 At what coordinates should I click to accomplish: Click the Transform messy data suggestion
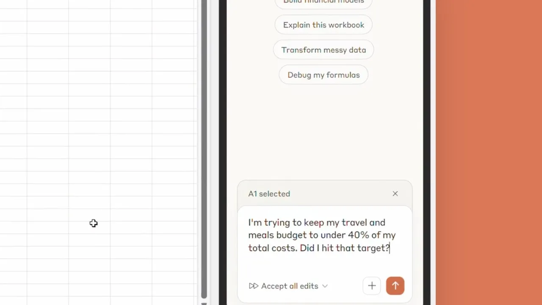click(x=323, y=50)
